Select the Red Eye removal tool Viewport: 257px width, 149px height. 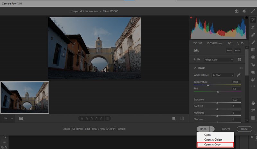(x=253, y=65)
